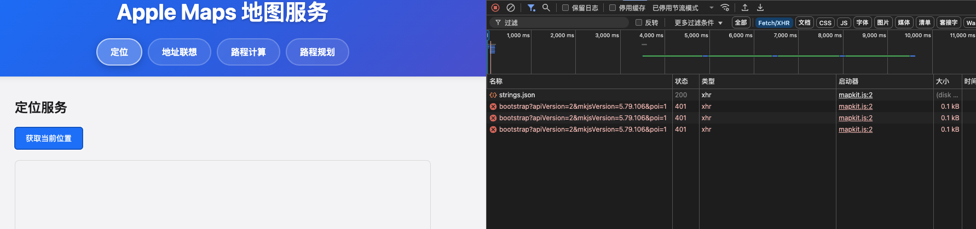Image resolution: width=976 pixels, height=229 pixels.
Task: Select Fetch/XHR request type filter
Action: pyautogui.click(x=773, y=22)
